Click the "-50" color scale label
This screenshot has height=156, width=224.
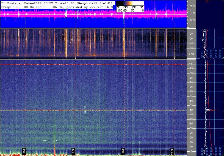tap(132, 10)
